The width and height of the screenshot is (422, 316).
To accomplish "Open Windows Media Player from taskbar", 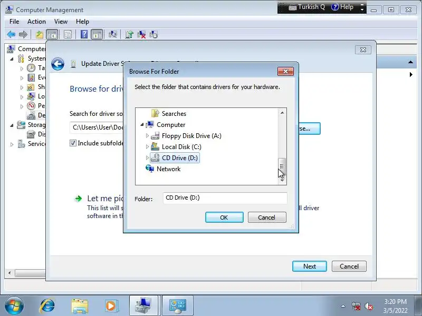I will click(x=111, y=306).
